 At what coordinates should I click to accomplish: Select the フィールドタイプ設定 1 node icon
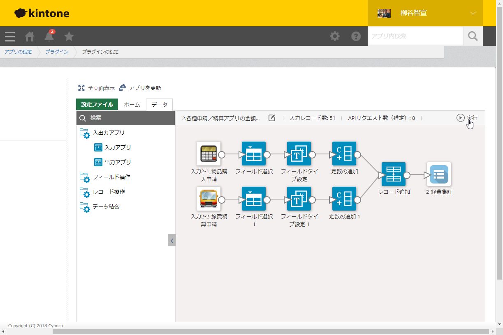click(x=299, y=199)
